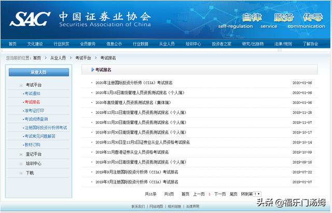This screenshot has width=332, height=213.
Task: Open 2019年11月20日高级管理人员资质测试报名 link
Action: (x=141, y=123)
